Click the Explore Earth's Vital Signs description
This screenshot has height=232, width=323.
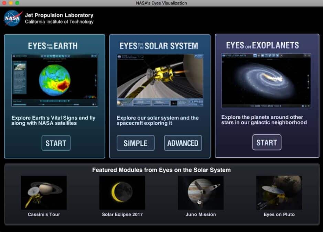click(53, 120)
